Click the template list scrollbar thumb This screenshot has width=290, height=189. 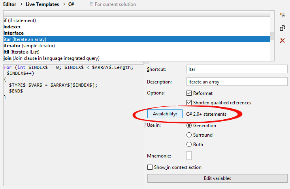click(x=272, y=36)
